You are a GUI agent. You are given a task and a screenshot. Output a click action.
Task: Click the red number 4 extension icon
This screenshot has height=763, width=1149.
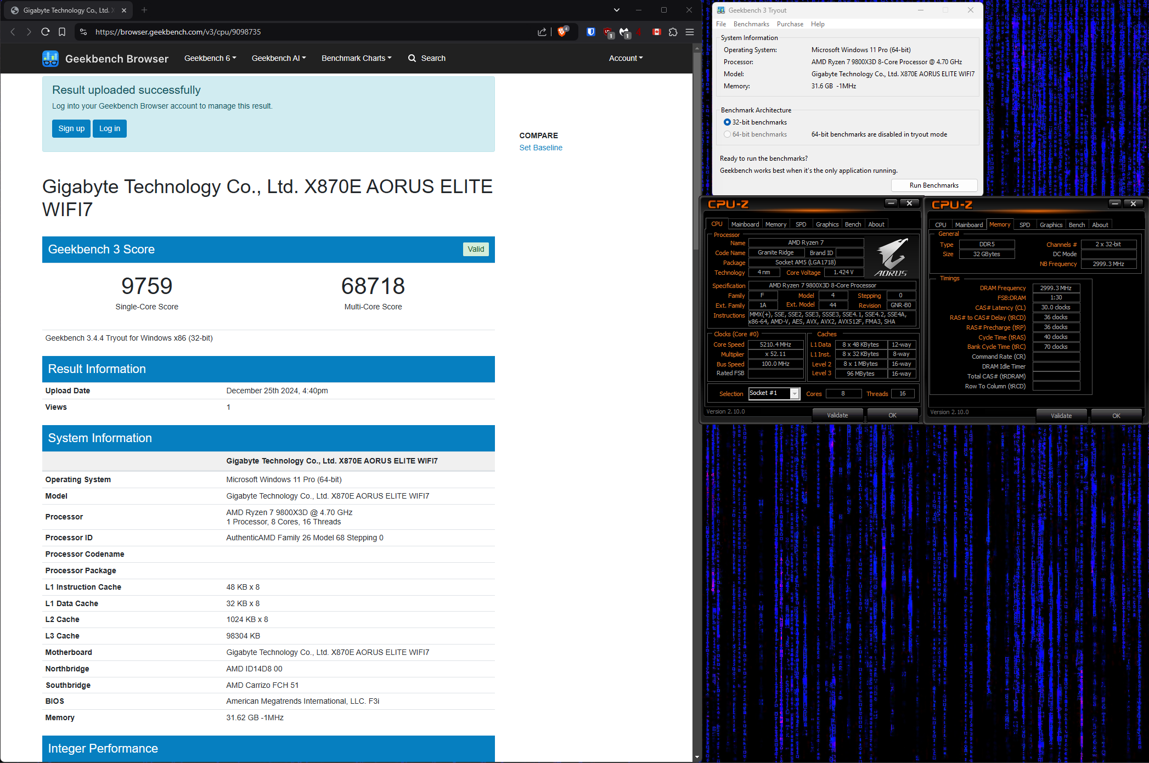[640, 32]
